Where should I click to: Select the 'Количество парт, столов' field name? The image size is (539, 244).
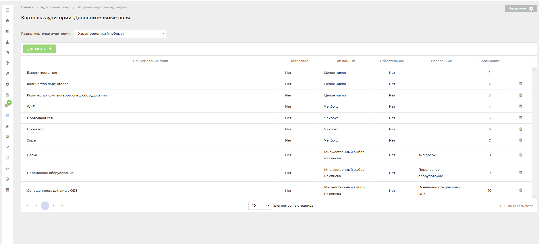pyautogui.click(x=48, y=84)
